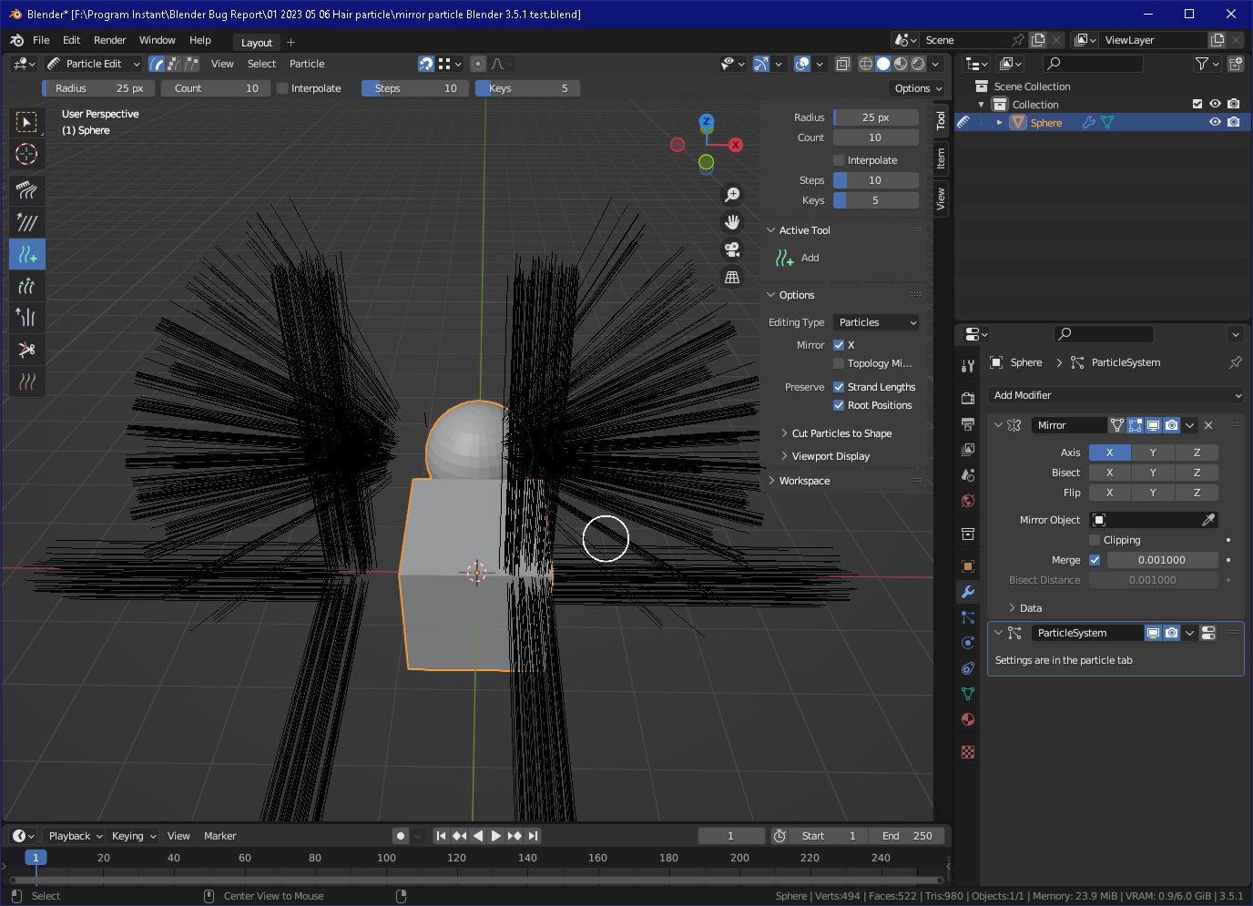Open the Particle menu in the header
The width and height of the screenshot is (1253, 906).
pos(306,64)
